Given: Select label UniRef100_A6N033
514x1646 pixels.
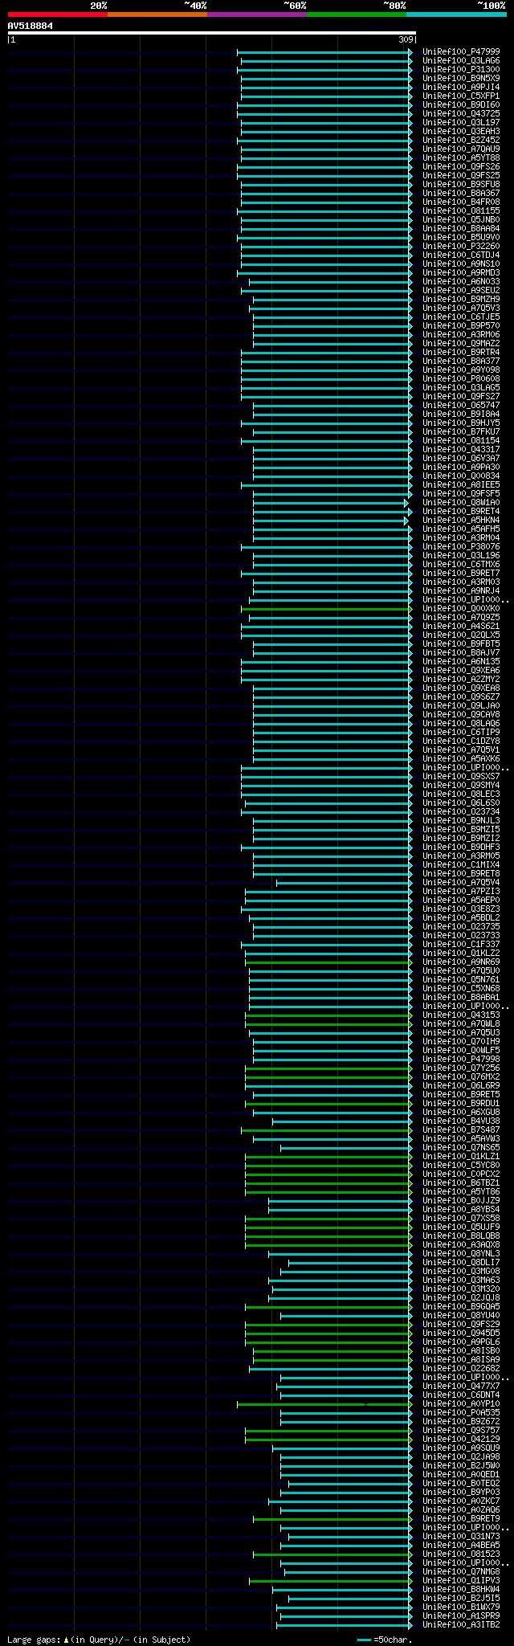Looking at the screenshot, I should coord(461,281).
